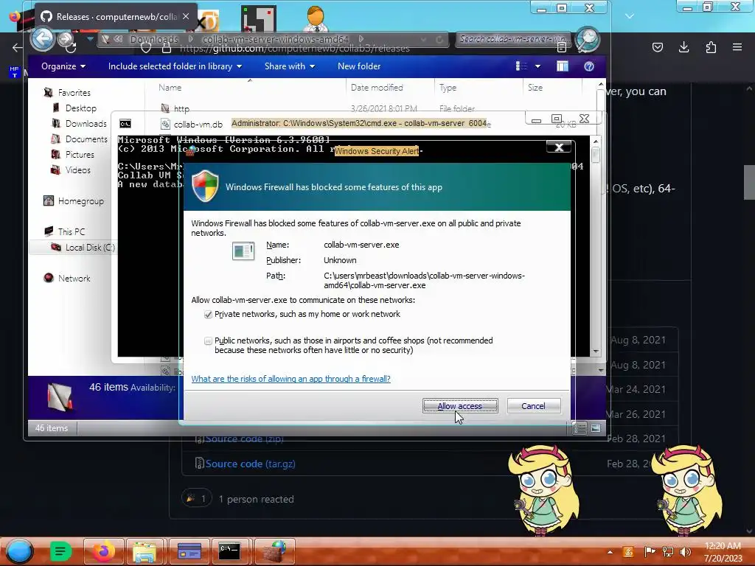The height and width of the screenshot is (566, 755).
Task: Open the green notes app on taskbar
Action: 60,551
